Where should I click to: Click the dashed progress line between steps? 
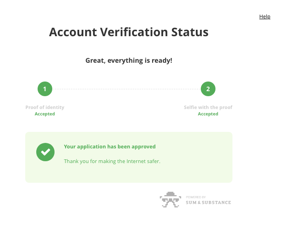tap(127, 89)
